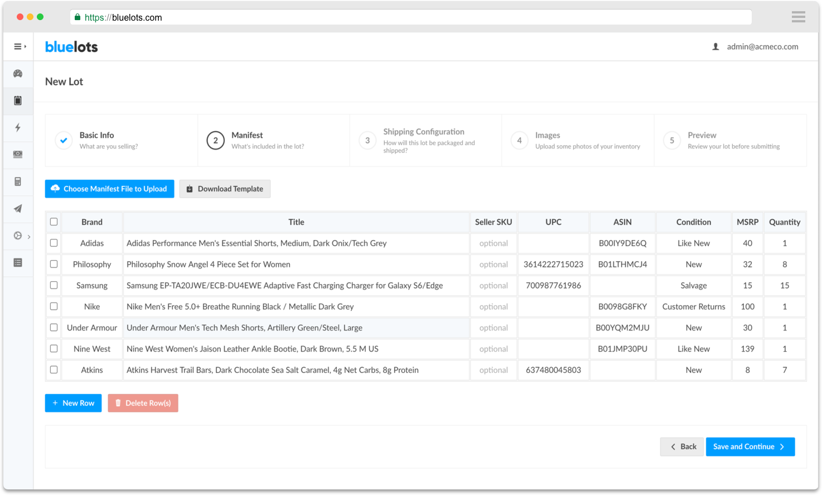The image size is (822, 495).
Task: Click ASIN value B00IY9DE6Q
Action: (x=622, y=243)
